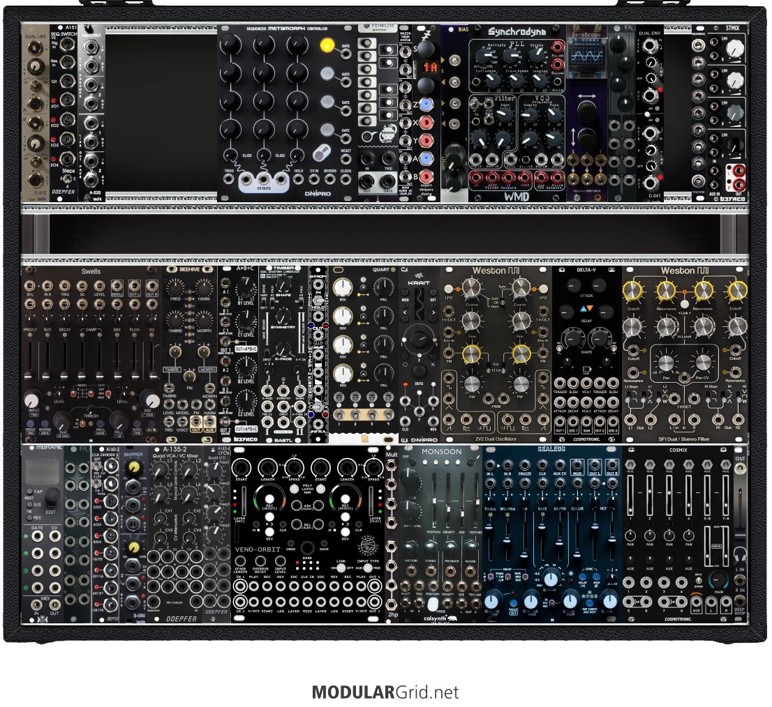Viewport: 772px width, 707px height.
Task: Click the POSITION slider on Monsoon
Action: coord(434,501)
